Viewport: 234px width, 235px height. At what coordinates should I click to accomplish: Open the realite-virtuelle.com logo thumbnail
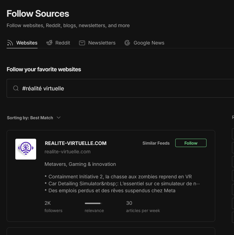point(26,149)
